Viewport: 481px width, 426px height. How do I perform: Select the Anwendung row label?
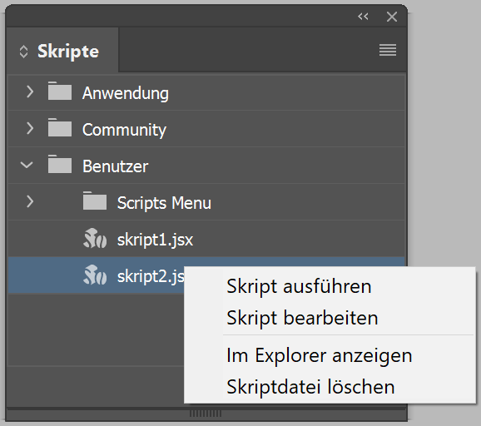pos(126,93)
